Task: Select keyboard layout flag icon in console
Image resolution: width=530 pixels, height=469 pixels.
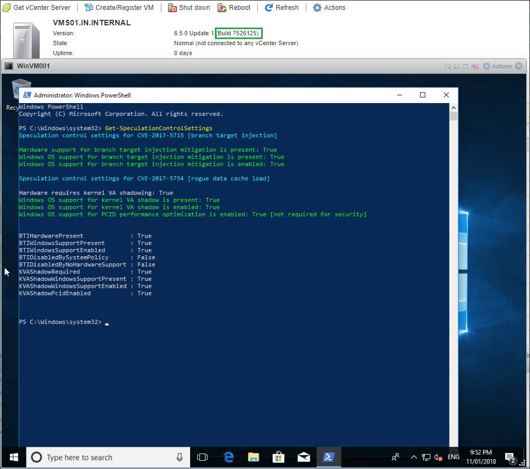Action: [475, 67]
